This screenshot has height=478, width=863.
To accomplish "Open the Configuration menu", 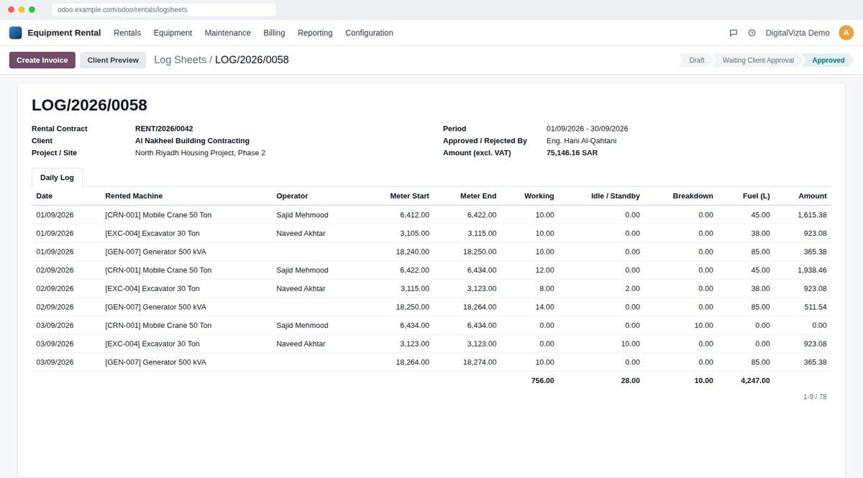I will pos(369,33).
